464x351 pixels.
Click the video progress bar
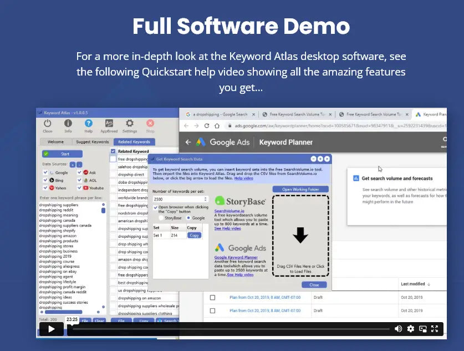[x=231, y=329]
